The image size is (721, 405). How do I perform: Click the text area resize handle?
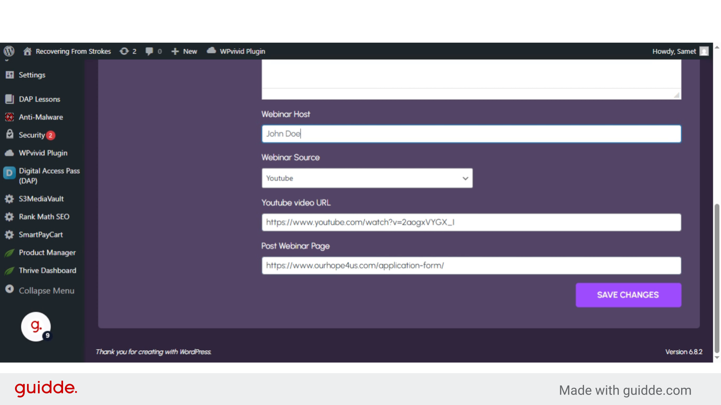tap(677, 95)
